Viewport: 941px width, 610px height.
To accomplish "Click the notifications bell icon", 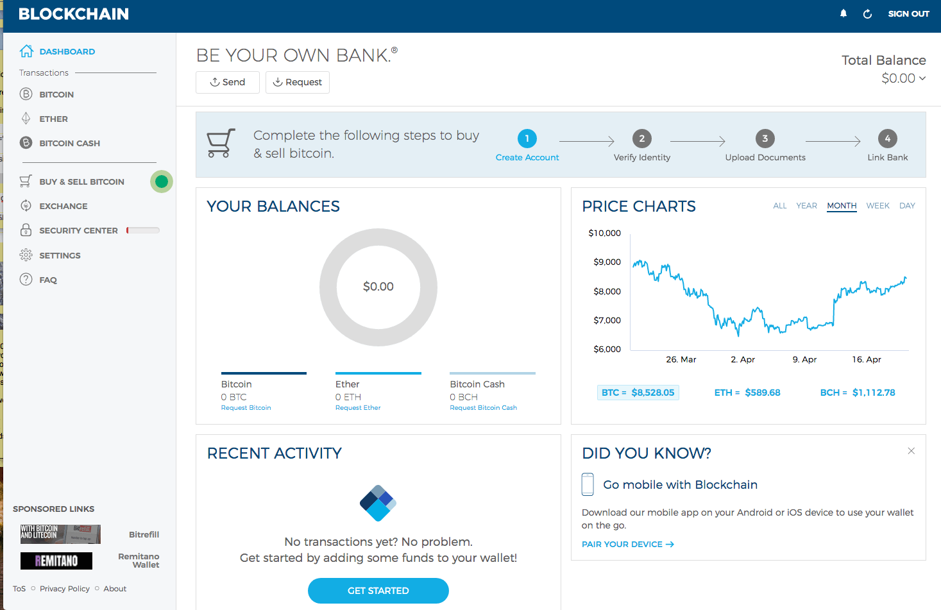I will click(844, 13).
